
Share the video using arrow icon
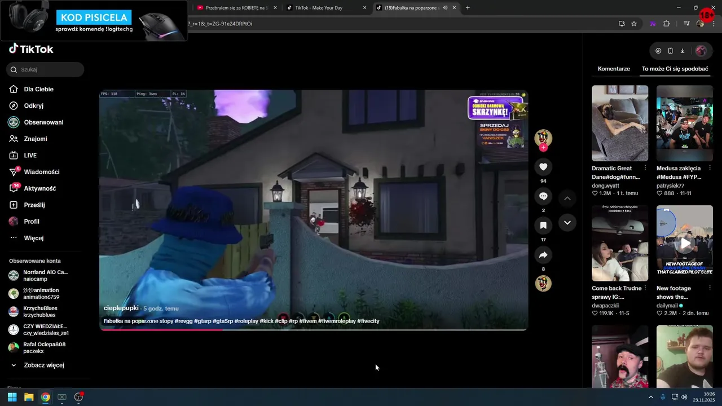point(543,255)
